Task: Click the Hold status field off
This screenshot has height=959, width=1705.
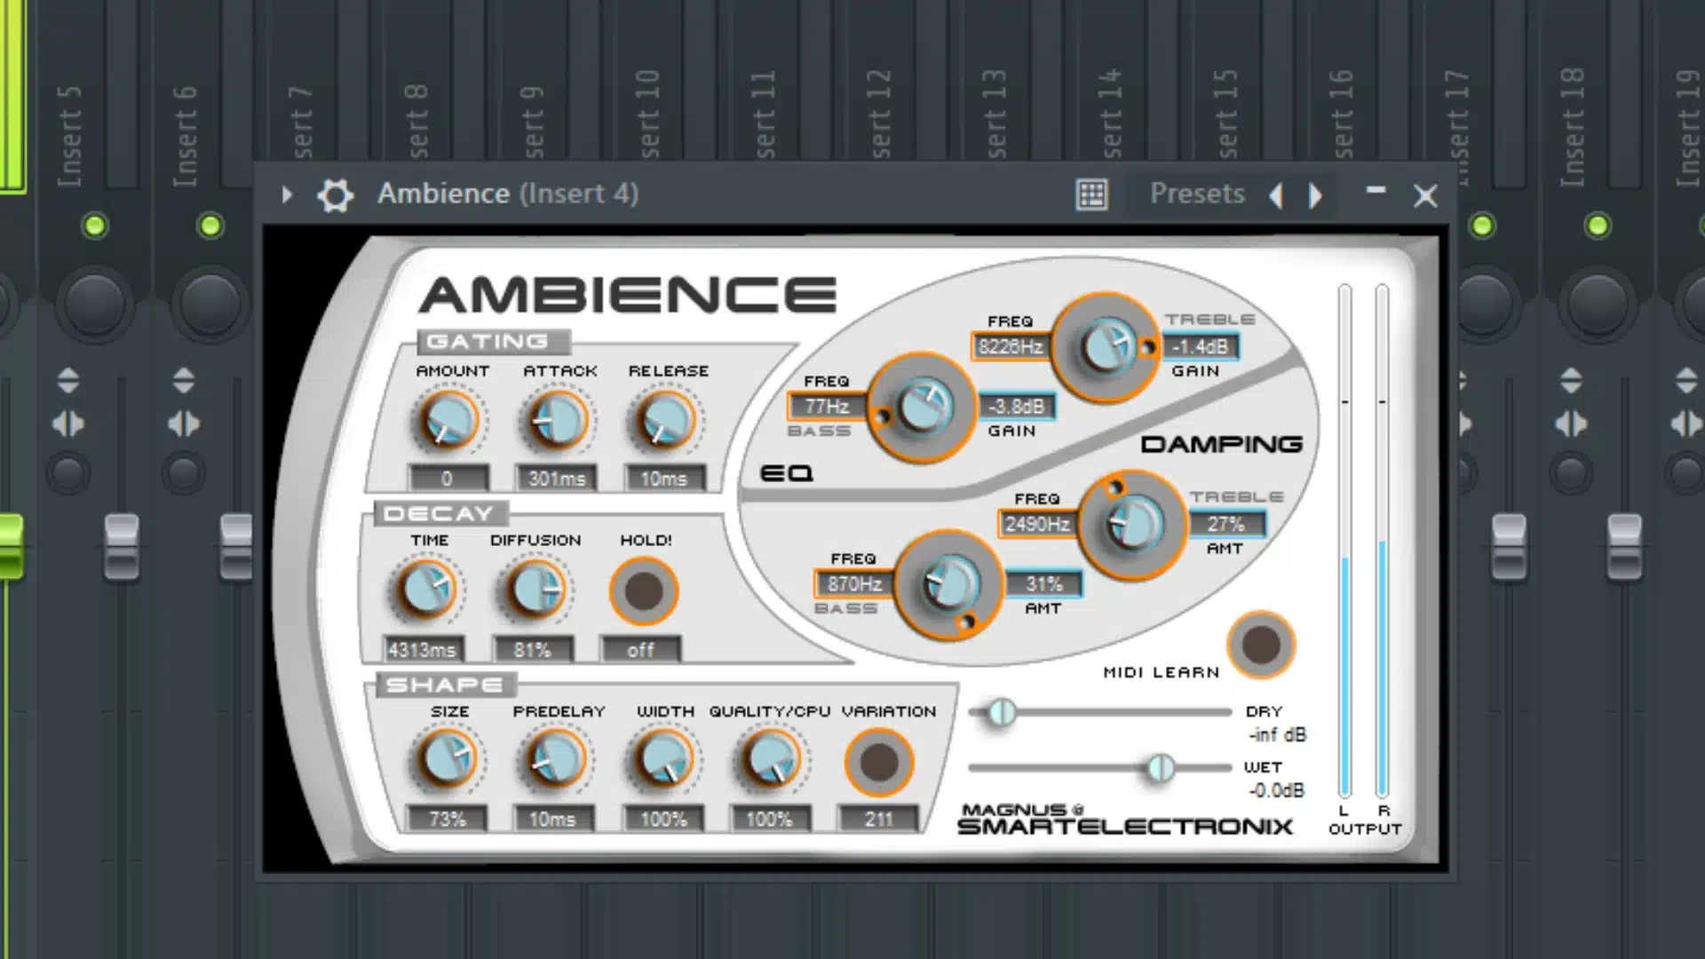Action: [x=641, y=649]
